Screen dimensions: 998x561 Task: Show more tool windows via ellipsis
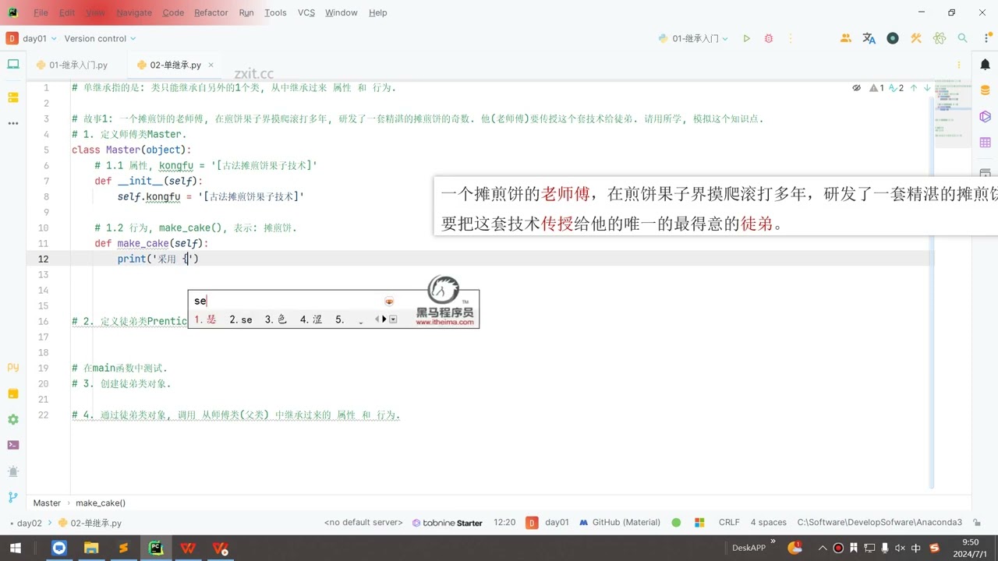point(12,123)
